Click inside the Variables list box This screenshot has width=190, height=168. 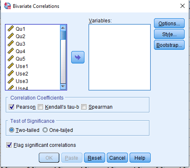[x=120, y=57]
